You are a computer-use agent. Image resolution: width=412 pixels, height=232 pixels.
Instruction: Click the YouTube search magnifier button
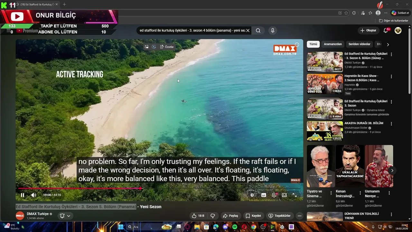pyautogui.click(x=258, y=30)
